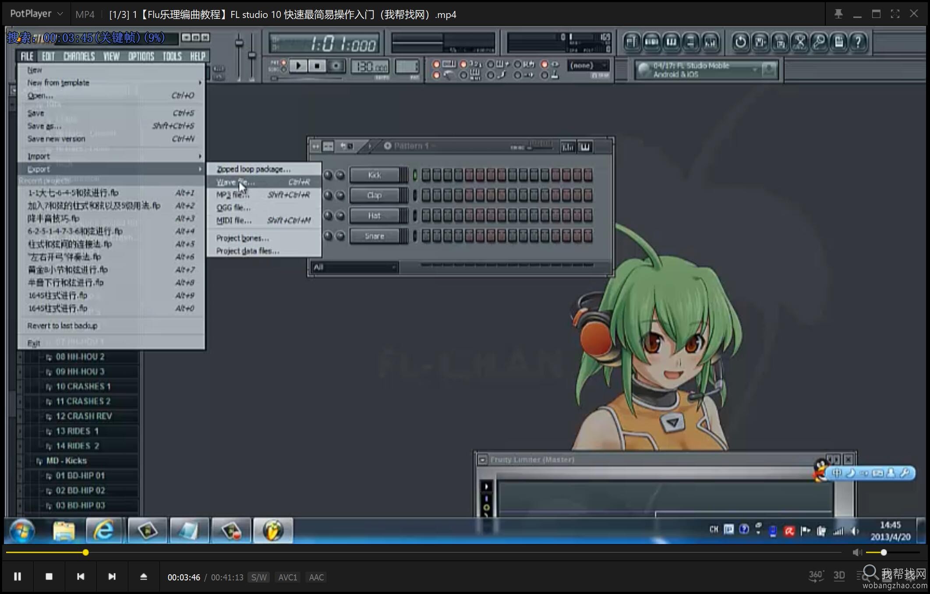Skip to previous file in PotPlayer
930x594 pixels.
click(x=81, y=576)
